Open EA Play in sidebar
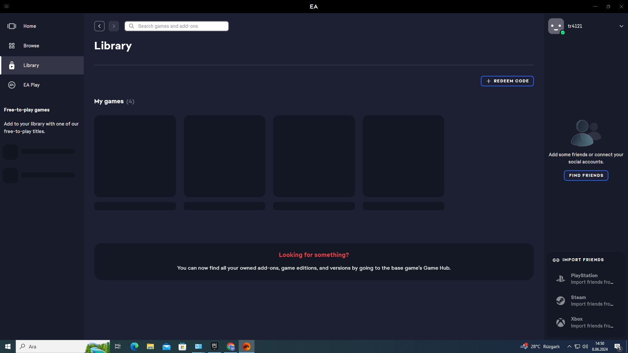 [42, 85]
